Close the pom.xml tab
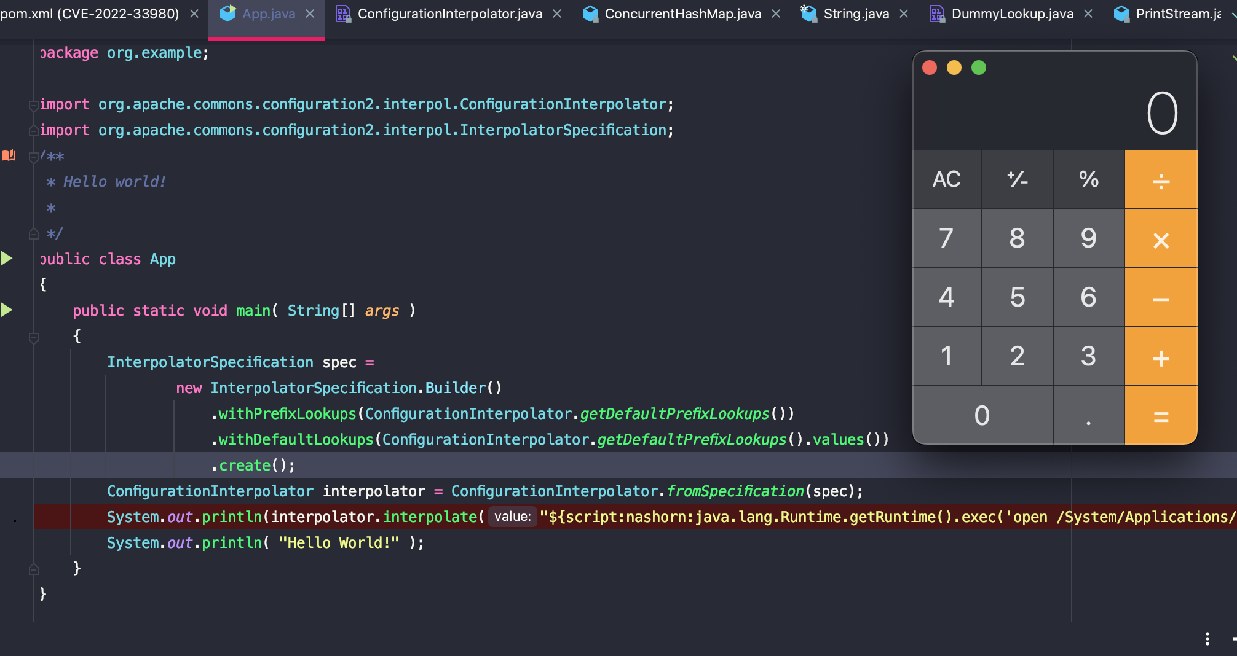The width and height of the screenshot is (1237, 656). point(194,14)
